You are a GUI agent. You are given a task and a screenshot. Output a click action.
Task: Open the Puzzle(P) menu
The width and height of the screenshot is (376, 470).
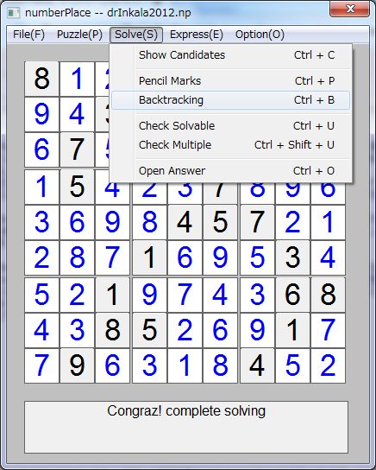click(79, 35)
